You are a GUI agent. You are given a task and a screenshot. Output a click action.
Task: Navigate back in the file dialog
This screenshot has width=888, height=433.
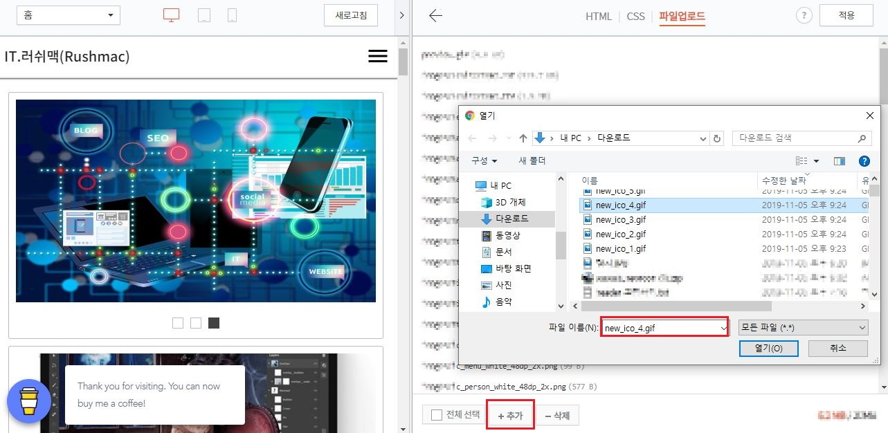pyautogui.click(x=473, y=138)
